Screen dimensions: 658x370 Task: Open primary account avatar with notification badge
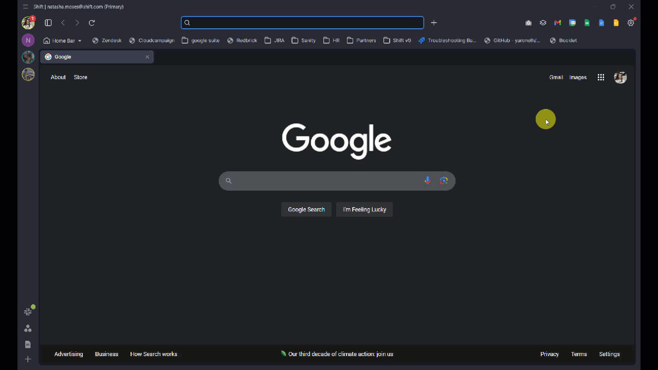28,23
